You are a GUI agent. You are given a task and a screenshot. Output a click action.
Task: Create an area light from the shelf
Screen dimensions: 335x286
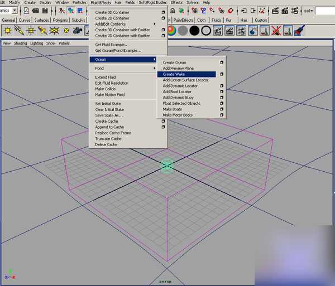pos(54,31)
